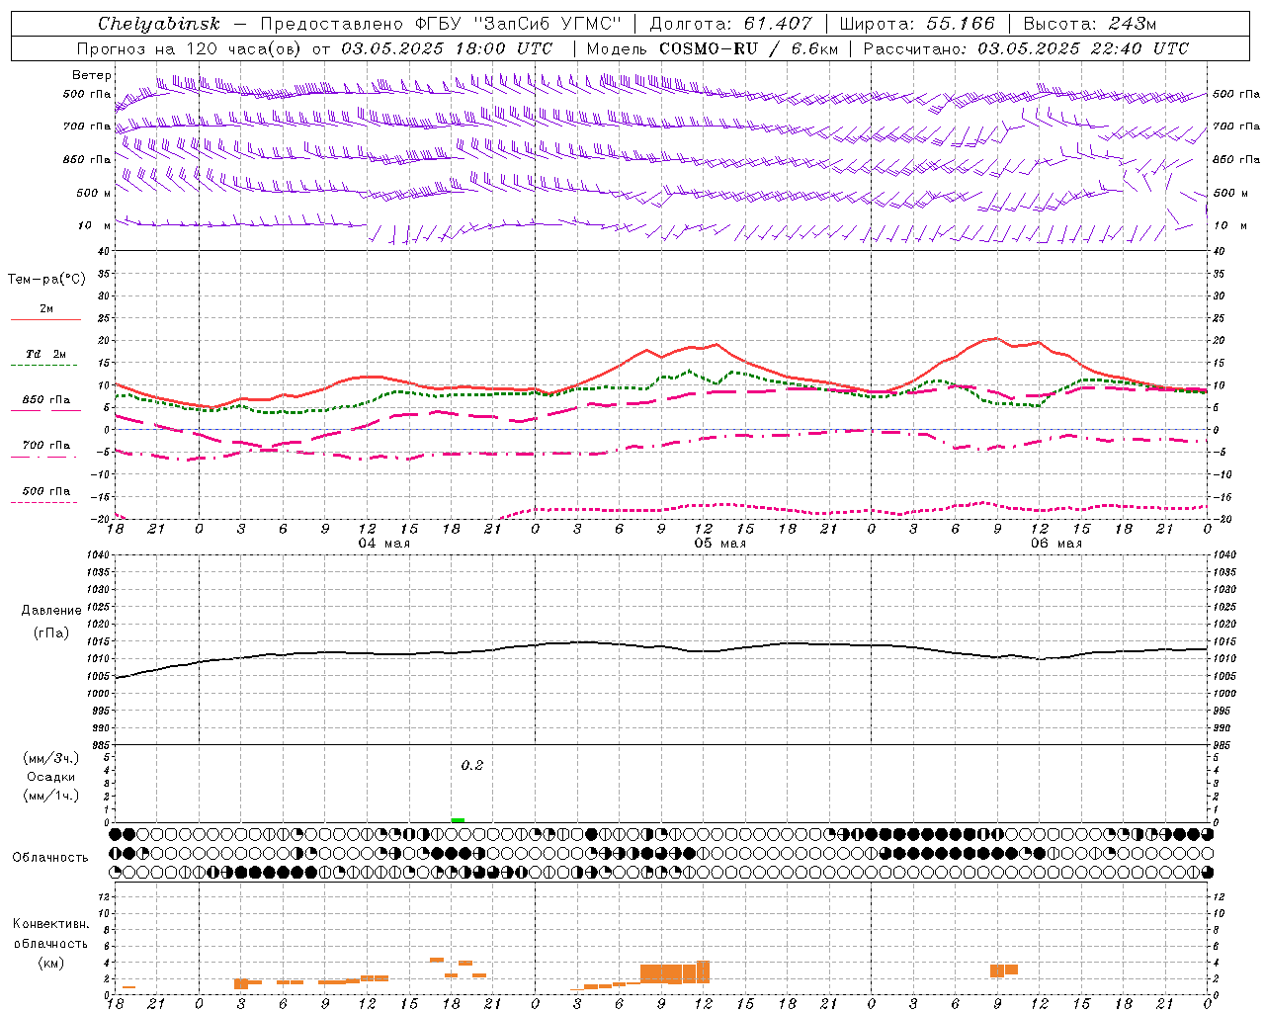This screenshot has width=1265, height=1012.
Task: Click the '(гПа)' unit under Давление
Action: [x=50, y=632]
